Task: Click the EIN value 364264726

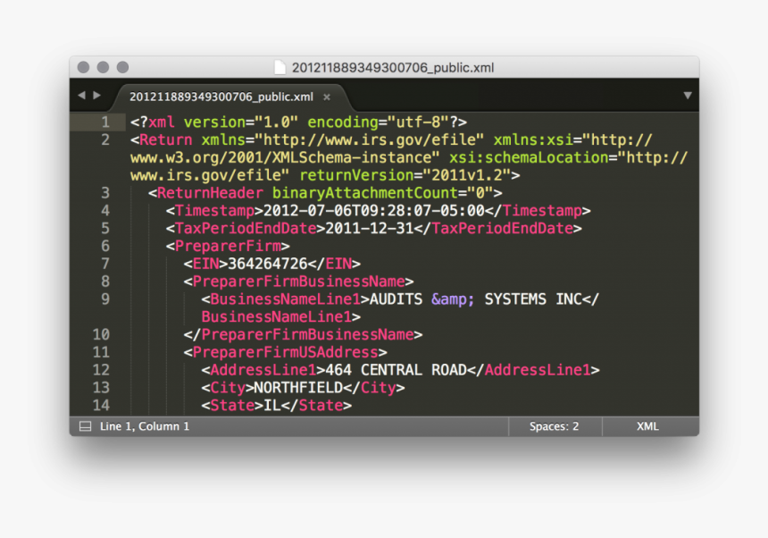Action: click(267, 264)
